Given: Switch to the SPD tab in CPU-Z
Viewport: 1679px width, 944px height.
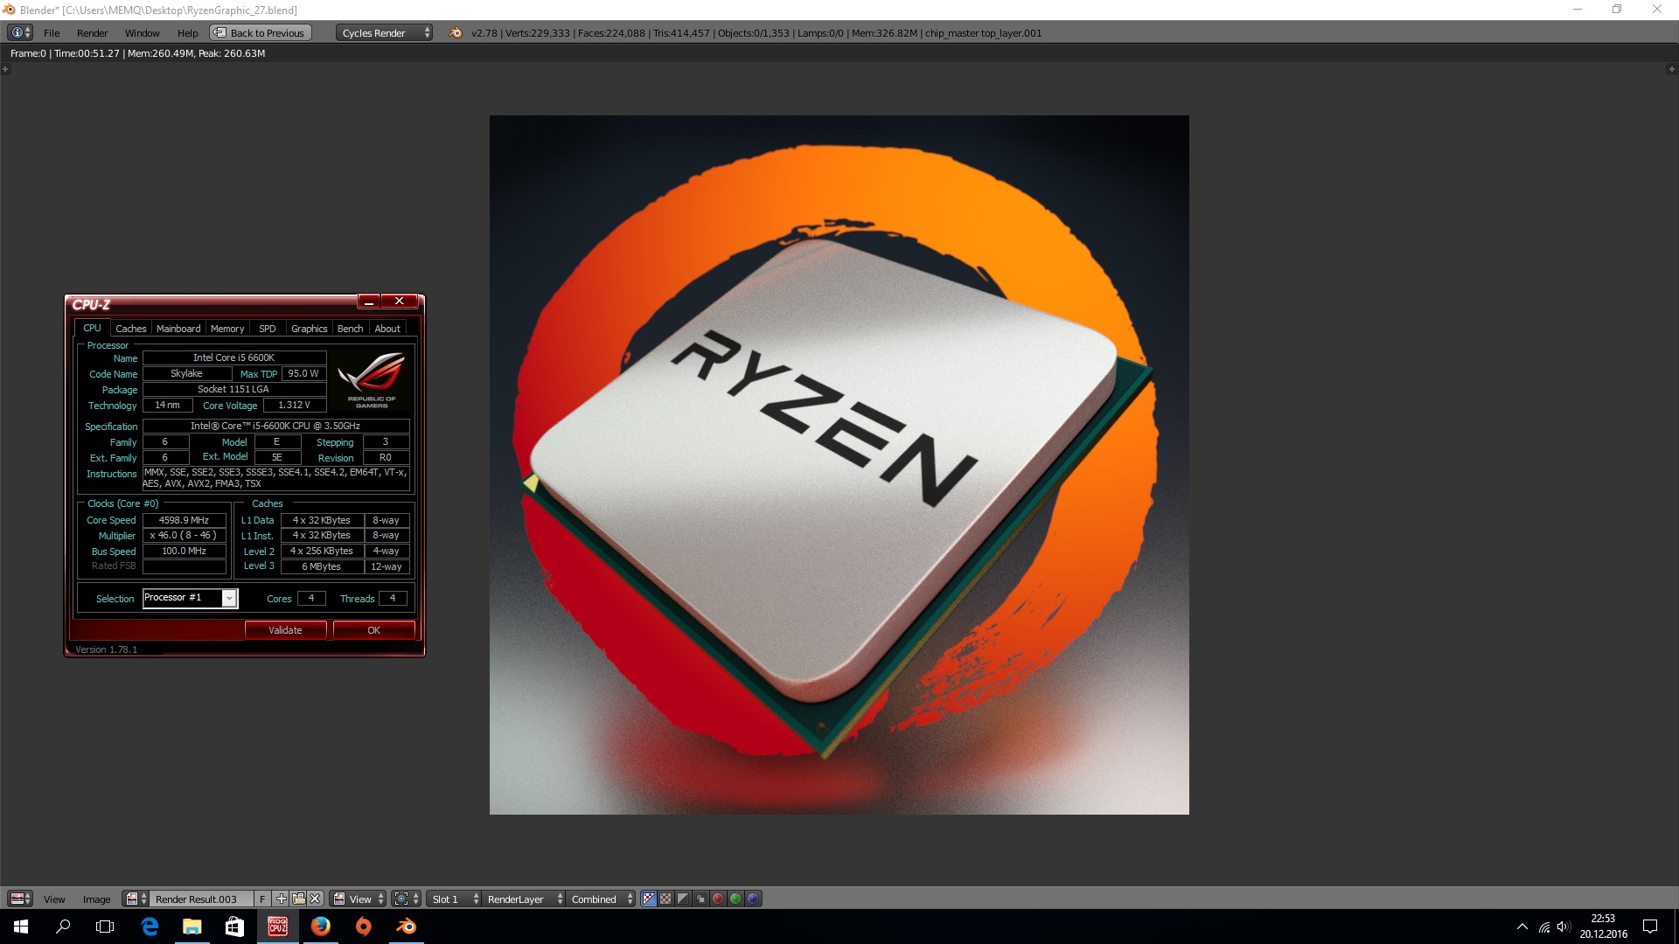Looking at the screenshot, I should pos(268,329).
